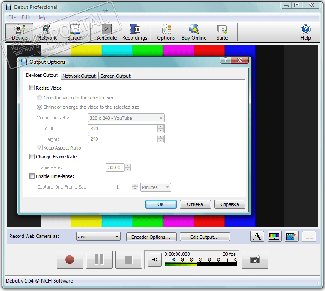Click the audio level meter
This screenshot has width=325, height=291.
(200, 264)
